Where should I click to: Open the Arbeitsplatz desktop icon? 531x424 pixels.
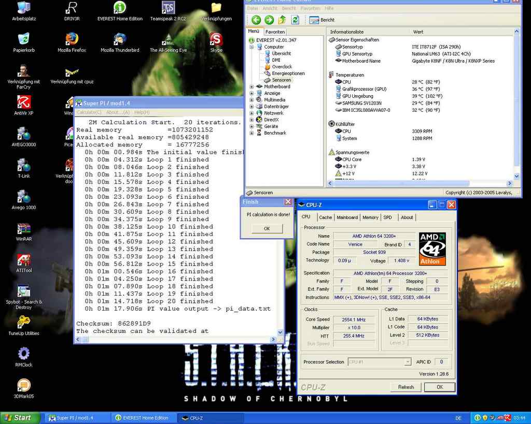tap(24, 11)
